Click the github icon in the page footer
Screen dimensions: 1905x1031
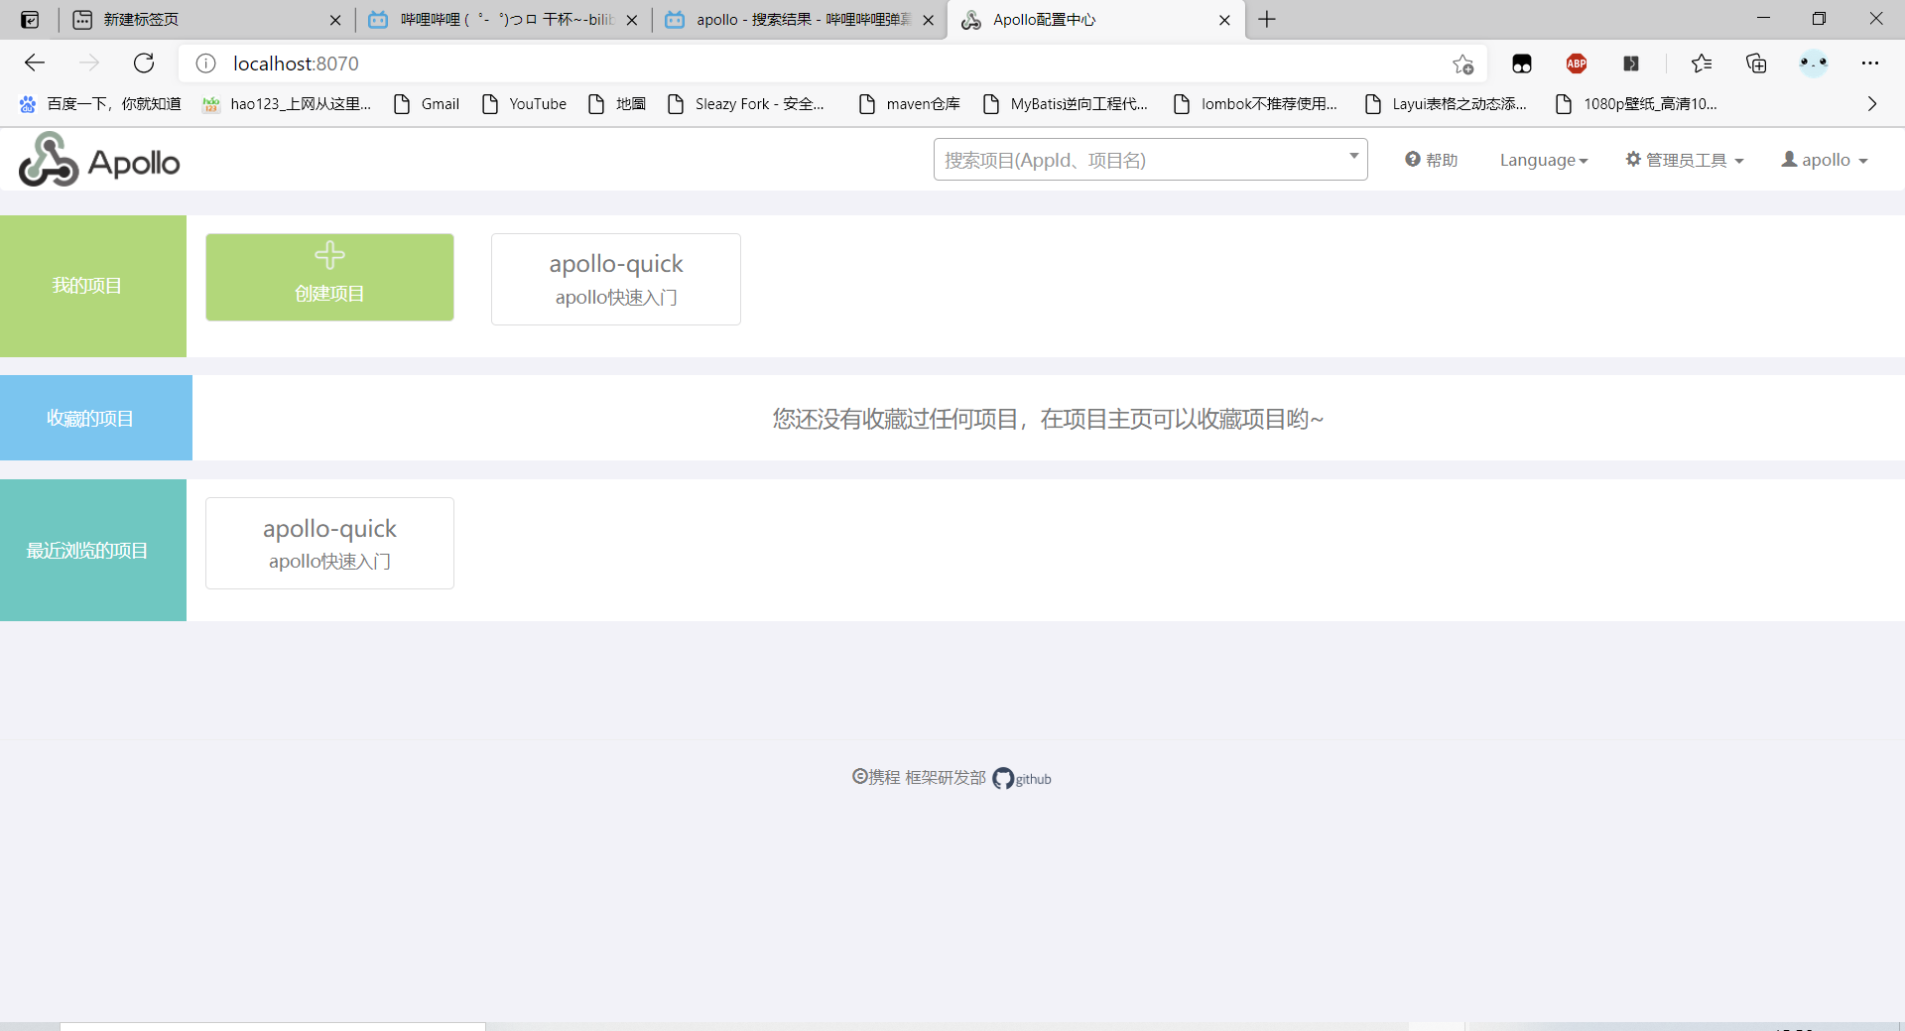tap(1004, 779)
